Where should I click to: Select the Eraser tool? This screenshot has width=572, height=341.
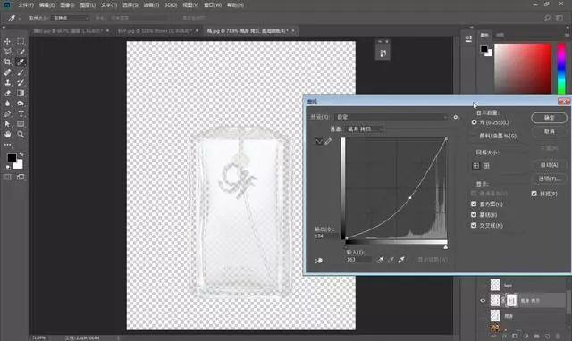coord(7,93)
